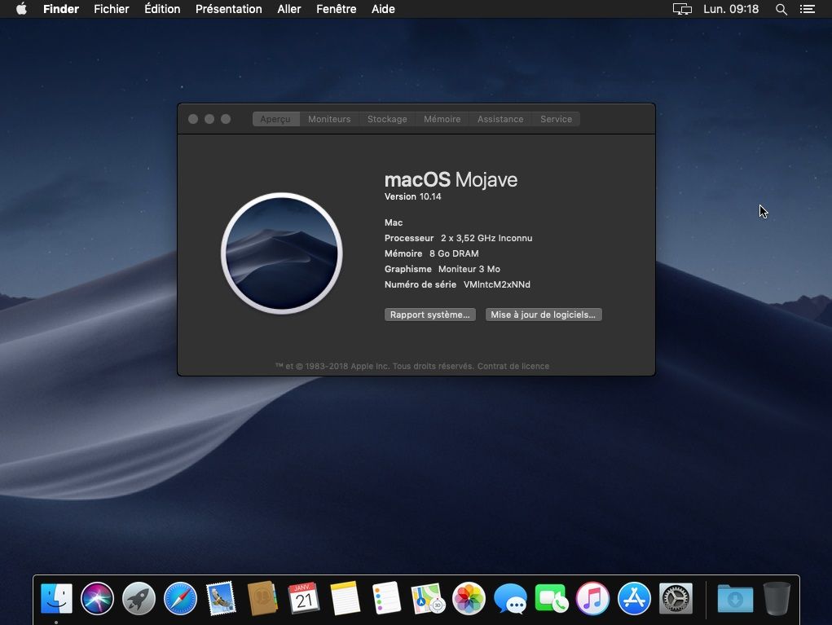Open the Aller menu
The image size is (832, 625).
tap(289, 9)
